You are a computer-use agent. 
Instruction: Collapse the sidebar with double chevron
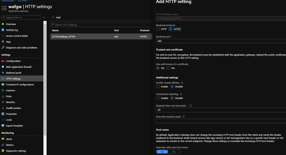click(44, 18)
